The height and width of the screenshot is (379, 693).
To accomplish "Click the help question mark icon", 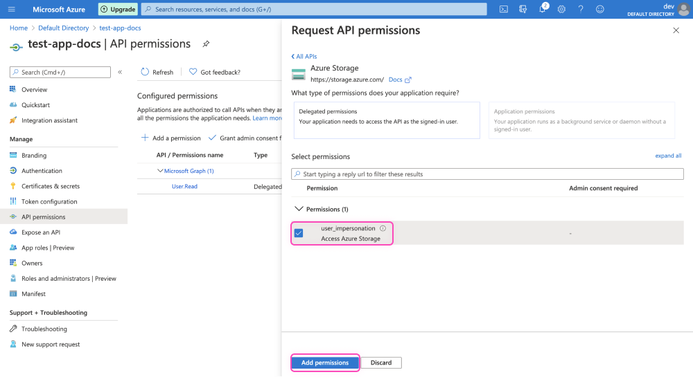I will pos(581,9).
